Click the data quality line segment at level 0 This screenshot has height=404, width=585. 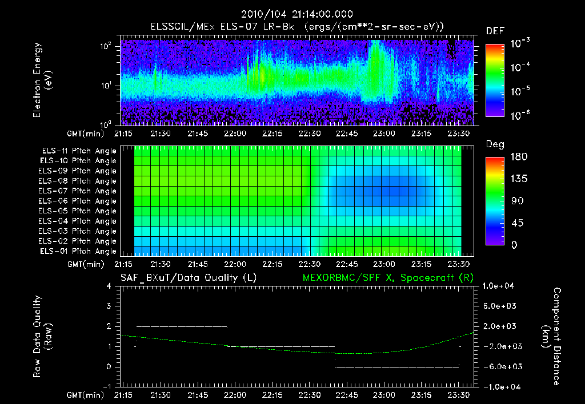(397, 367)
